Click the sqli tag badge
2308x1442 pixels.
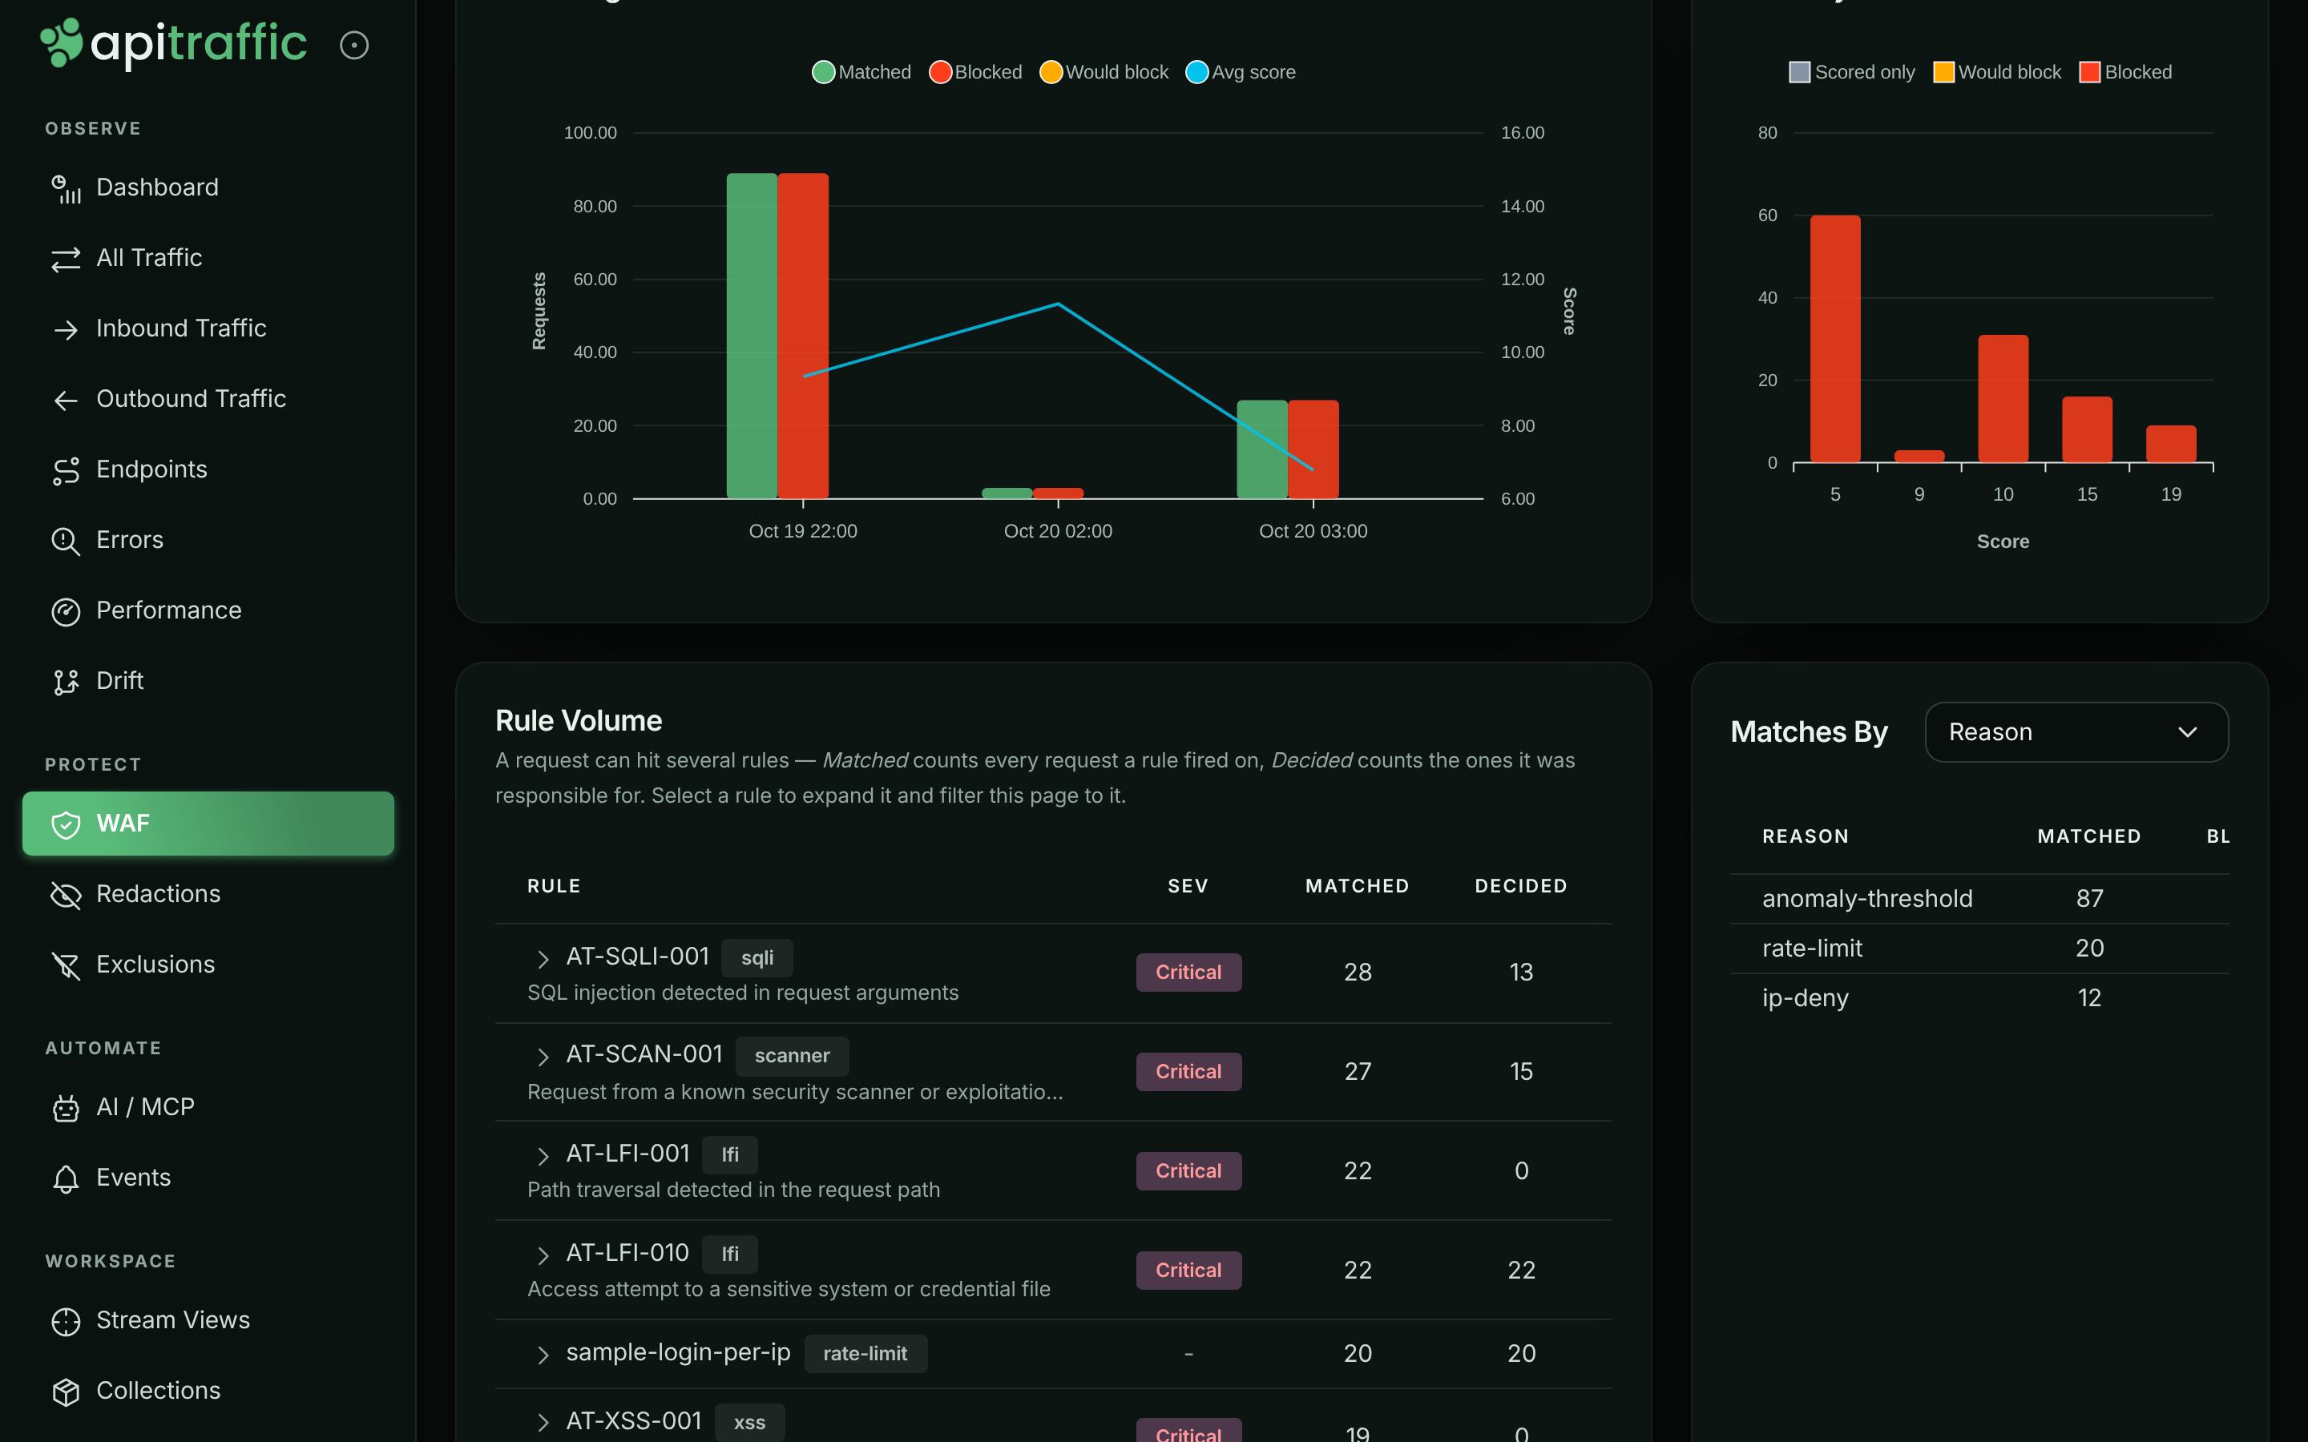[757, 957]
